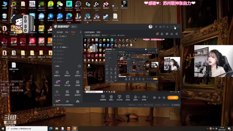Click the gift box icon with the red dot
The height and width of the screenshot is (131, 233).
click(x=157, y=34)
